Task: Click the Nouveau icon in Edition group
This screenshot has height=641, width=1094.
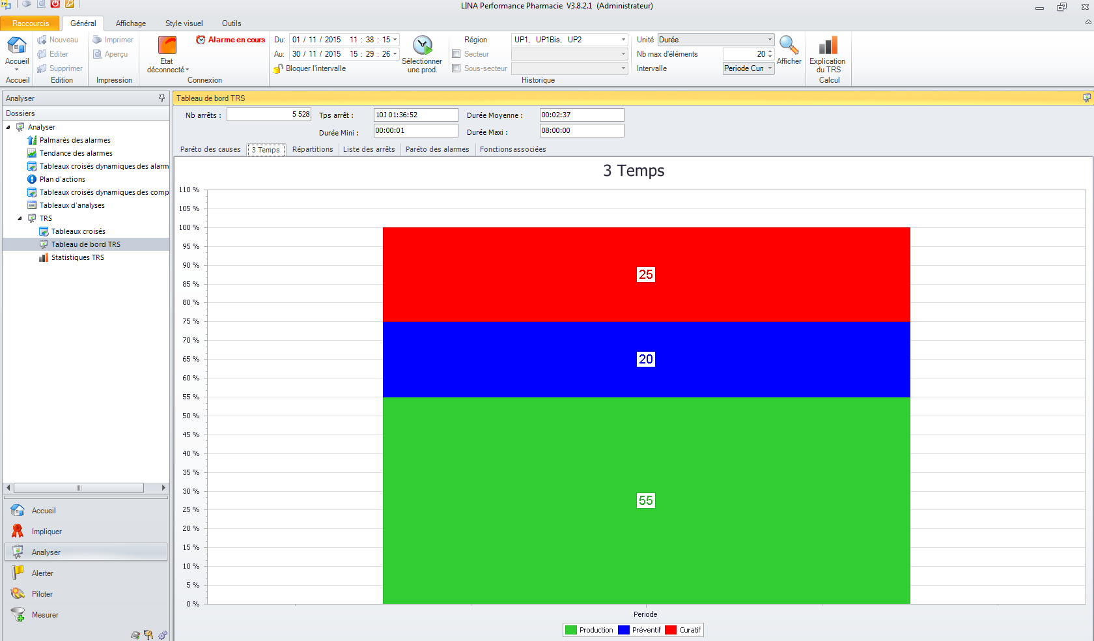Action: tap(42, 40)
